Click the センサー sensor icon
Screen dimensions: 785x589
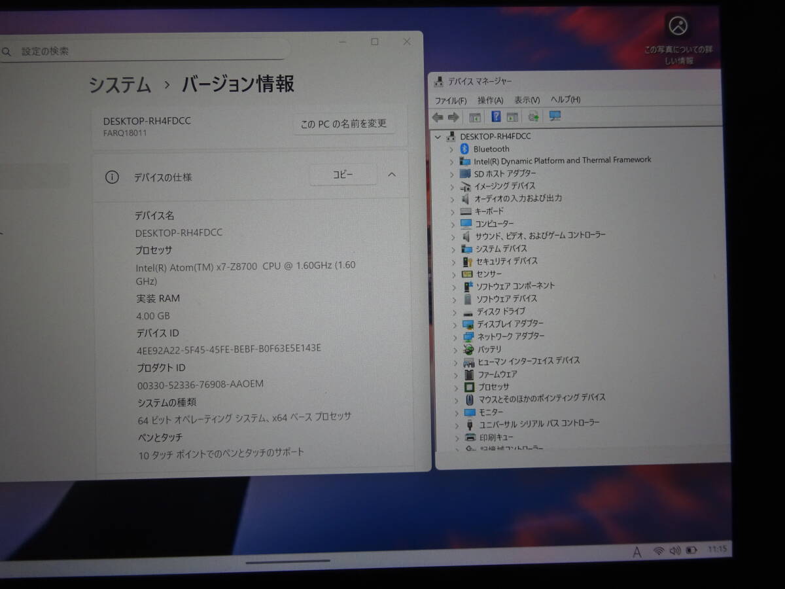467,274
